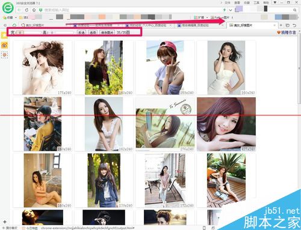This screenshot has height=230, width=301.
Task: Click the search magnifier at top right
Action: tap(294, 10)
